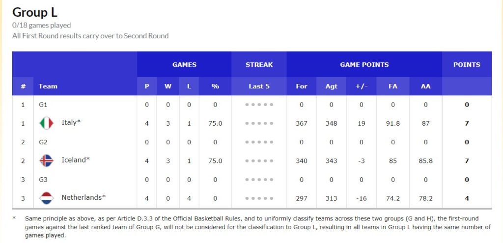Open the Netherlands* team link

click(84, 197)
